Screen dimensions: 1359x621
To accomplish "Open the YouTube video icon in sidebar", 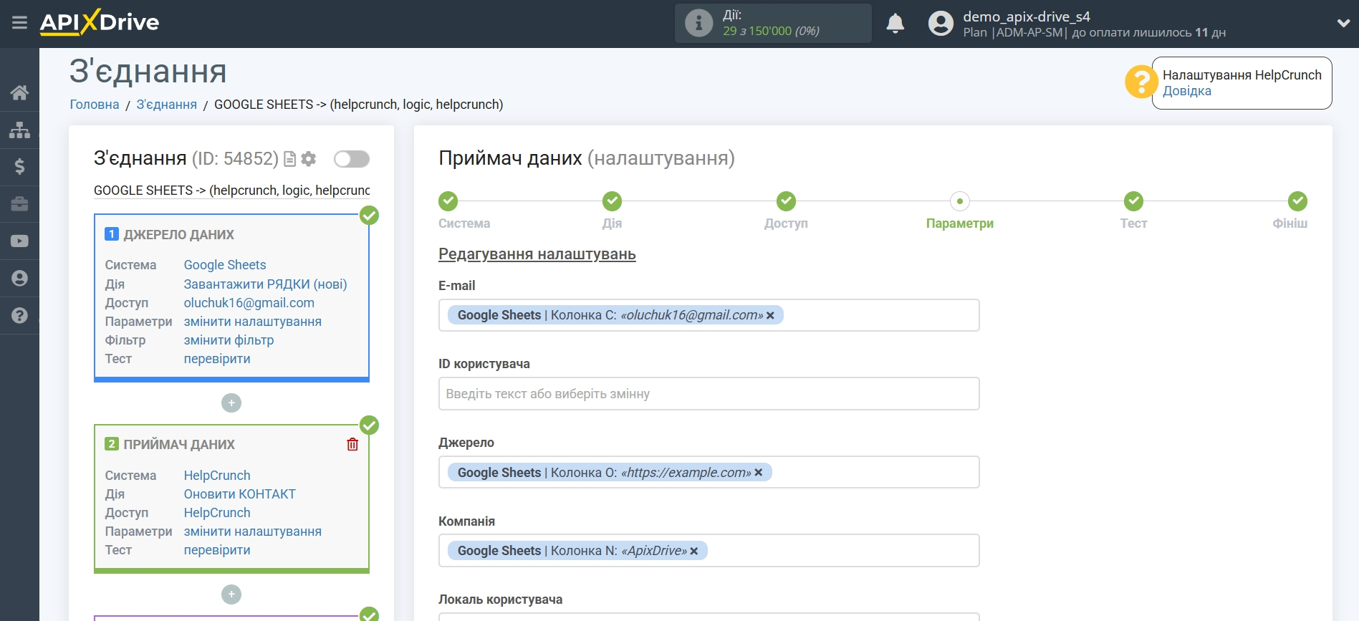I will tap(19, 241).
